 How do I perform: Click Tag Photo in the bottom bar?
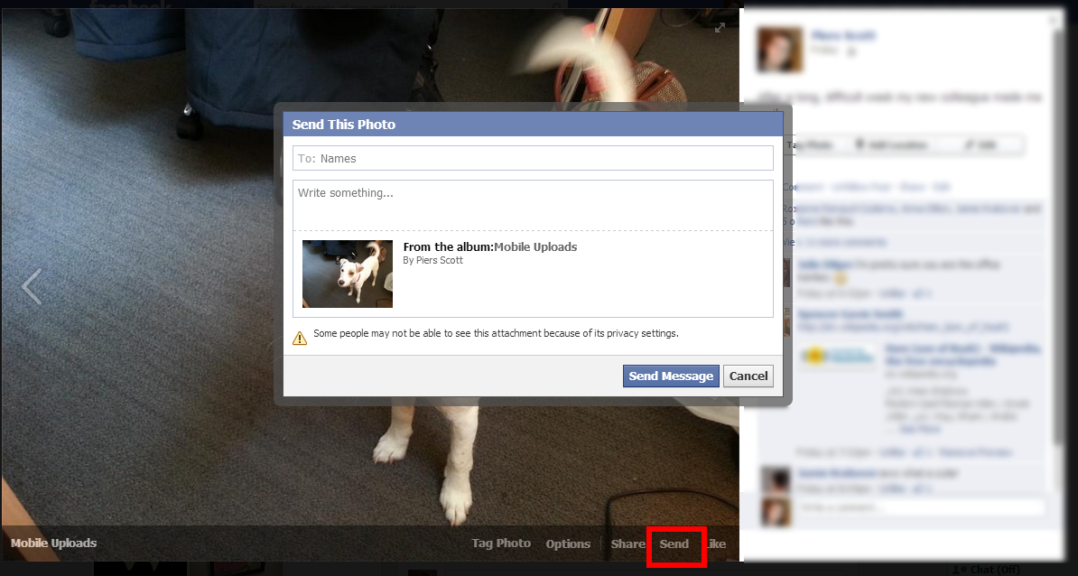click(x=501, y=543)
